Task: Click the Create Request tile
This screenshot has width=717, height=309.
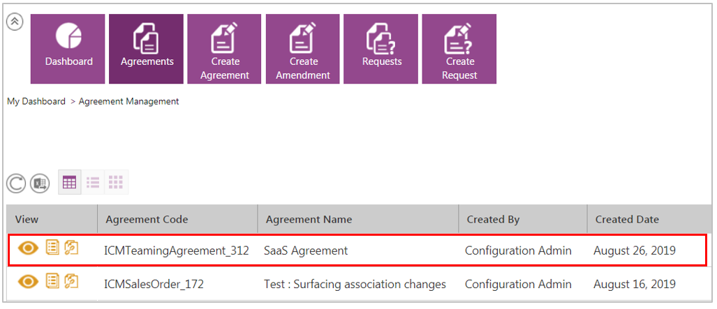Action: click(459, 49)
